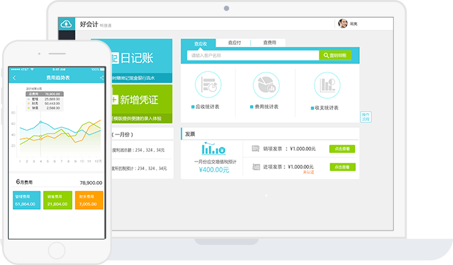This screenshot has width=453, height=265.
Task: Tap the highlighted blue data point on the chart
Action: [x=40, y=122]
